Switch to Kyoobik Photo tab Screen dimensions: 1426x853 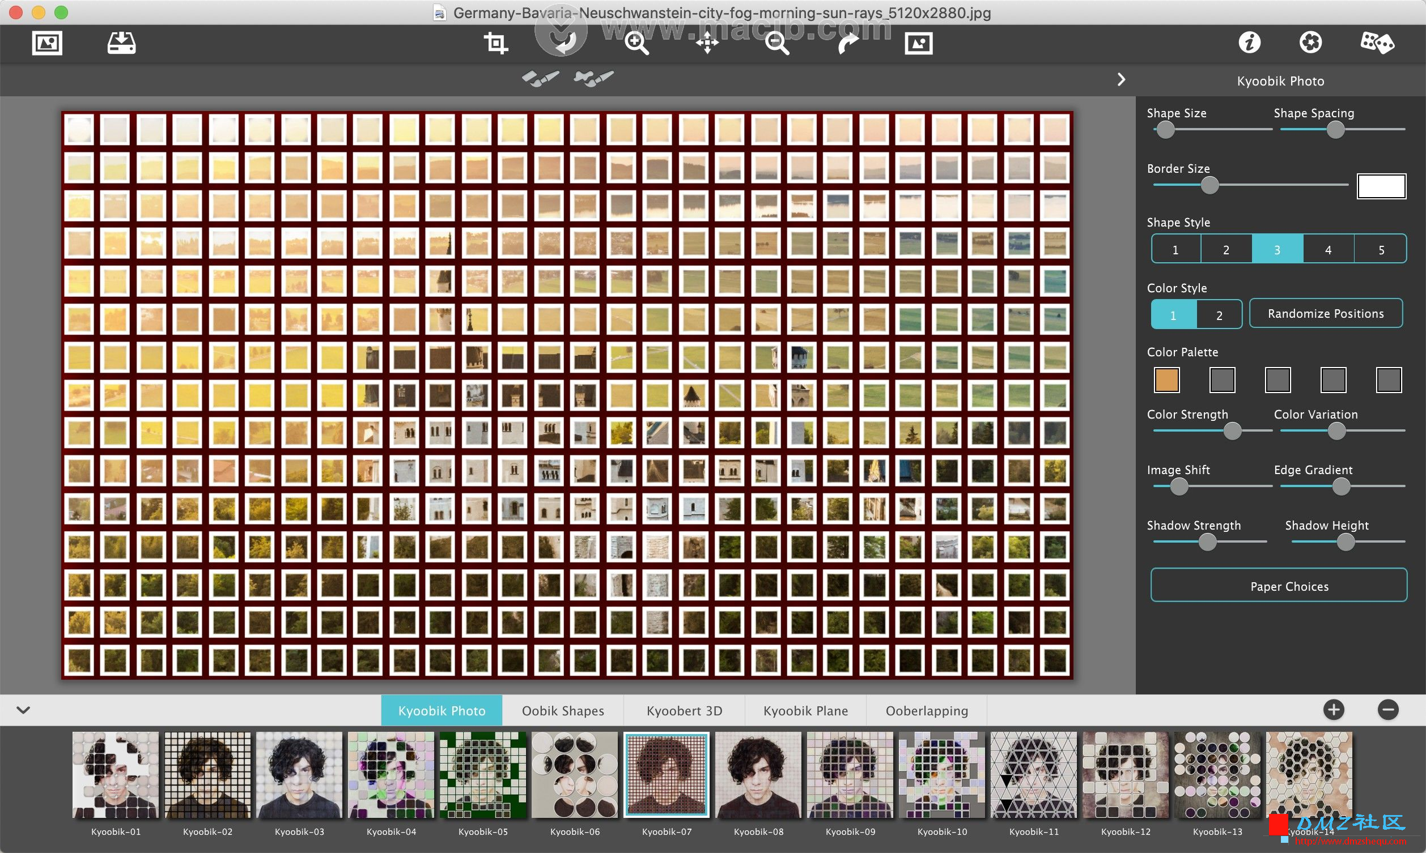tap(442, 710)
